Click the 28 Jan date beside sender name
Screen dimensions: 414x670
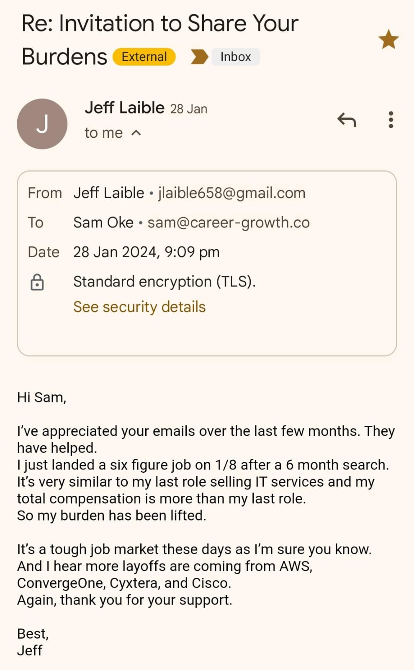click(x=188, y=109)
